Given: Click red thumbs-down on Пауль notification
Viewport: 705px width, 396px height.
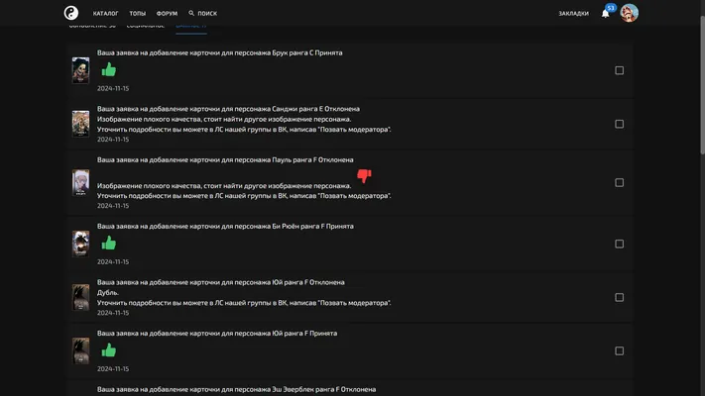Looking at the screenshot, I should [364, 175].
